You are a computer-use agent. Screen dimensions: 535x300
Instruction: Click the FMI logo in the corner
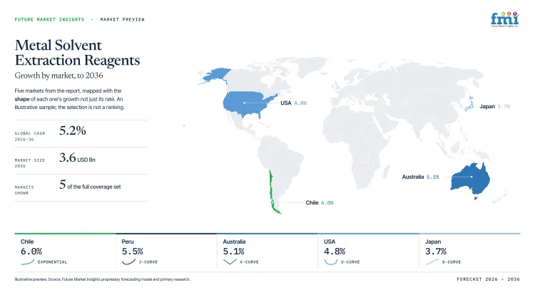click(x=504, y=19)
